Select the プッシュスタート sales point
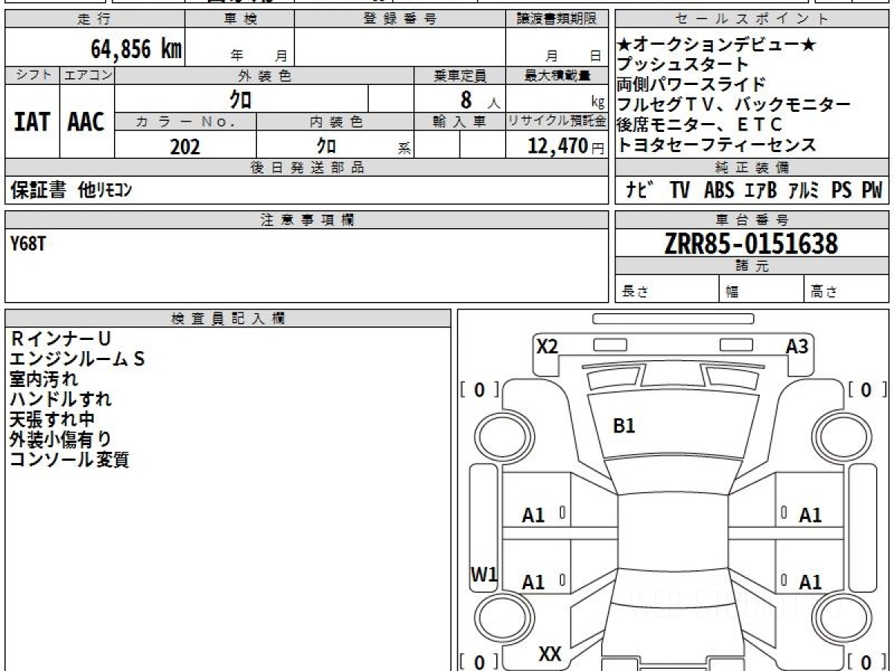894x671 pixels. pos(682,65)
